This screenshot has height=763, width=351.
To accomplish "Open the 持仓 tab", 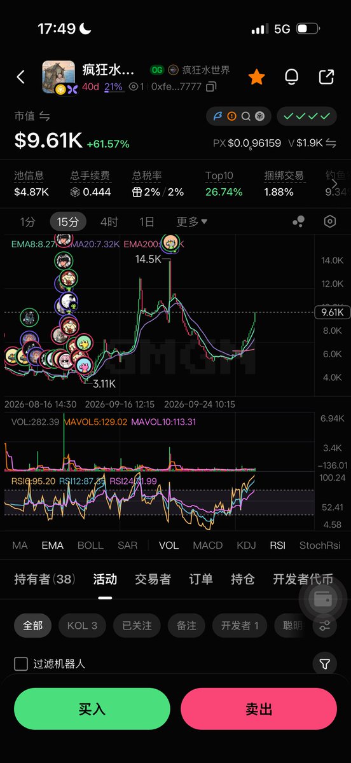I will [243, 579].
